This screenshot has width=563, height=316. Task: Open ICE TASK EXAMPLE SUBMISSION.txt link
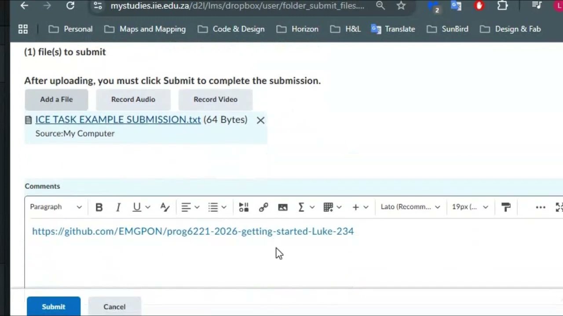(118, 120)
